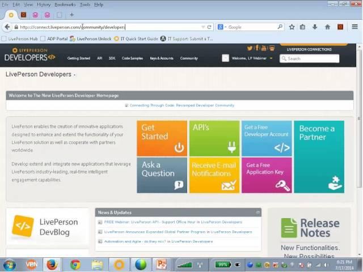Viewport: 363px width, 272px height.
Task: Open Chrome from the taskbar
Action: click(75, 265)
